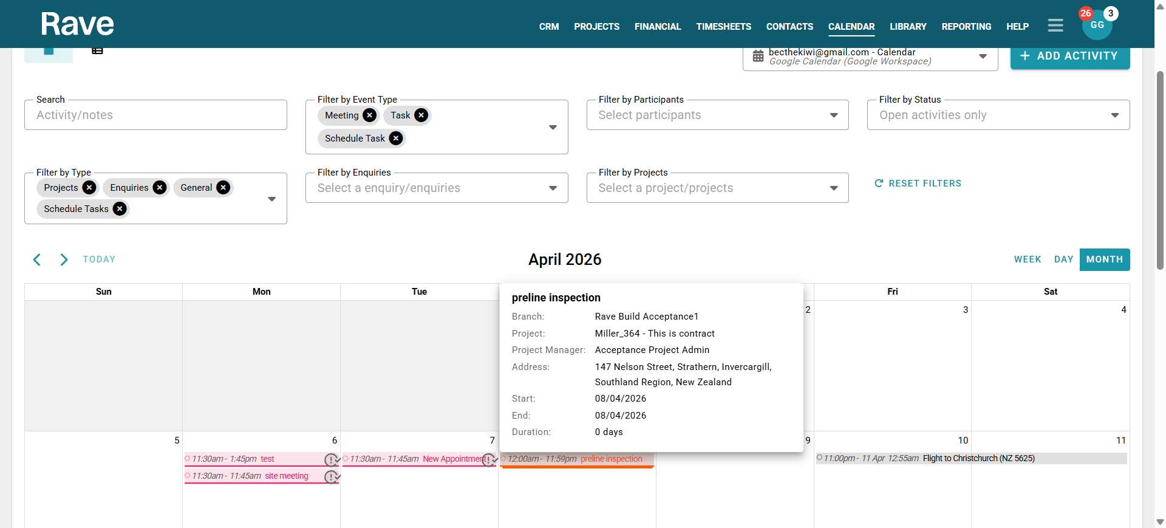Screen dimensions: 1166x528
Task: Jump to TODAY on calendar
Action: (x=99, y=259)
